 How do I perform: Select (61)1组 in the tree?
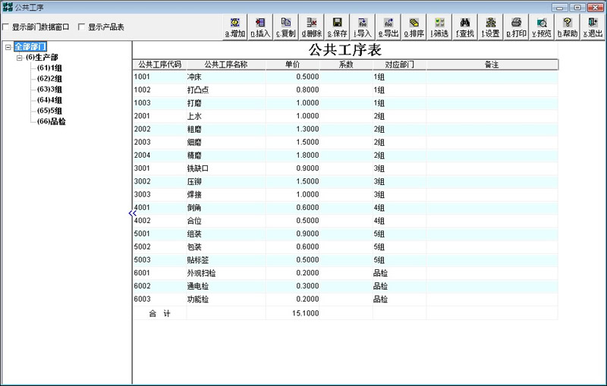tap(49, 68)
